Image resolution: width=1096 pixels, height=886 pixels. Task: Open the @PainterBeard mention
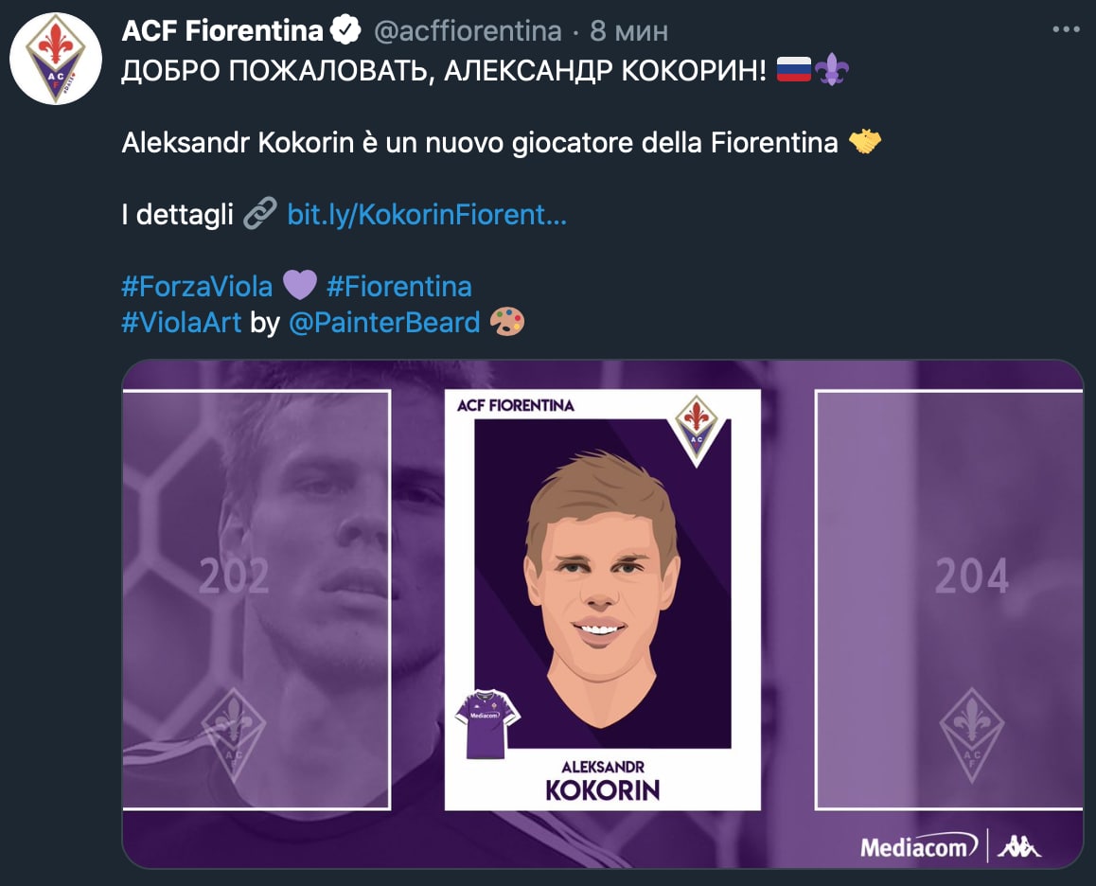pos(383,323)
